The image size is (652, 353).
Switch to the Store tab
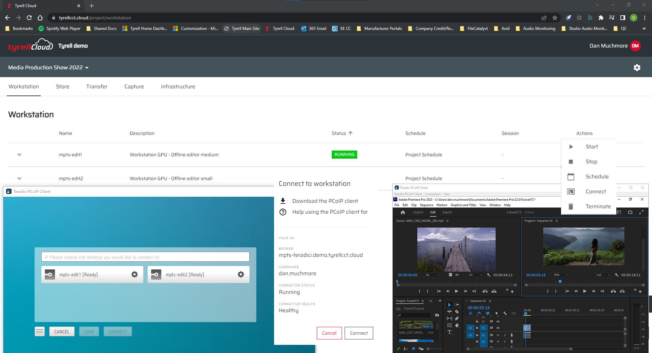point(62,87)
